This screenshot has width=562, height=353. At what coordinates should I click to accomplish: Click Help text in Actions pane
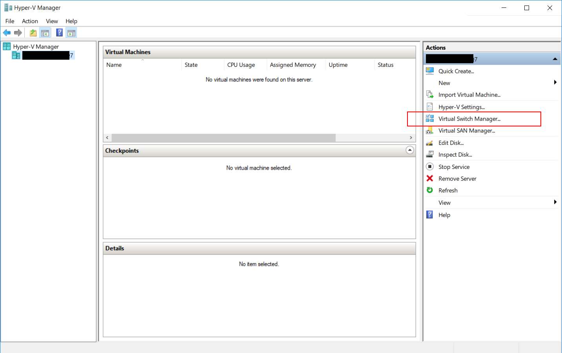[x=444, y=215]
